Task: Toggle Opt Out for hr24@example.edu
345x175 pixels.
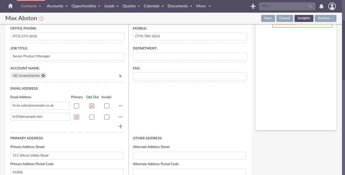Action: [92, 117]
